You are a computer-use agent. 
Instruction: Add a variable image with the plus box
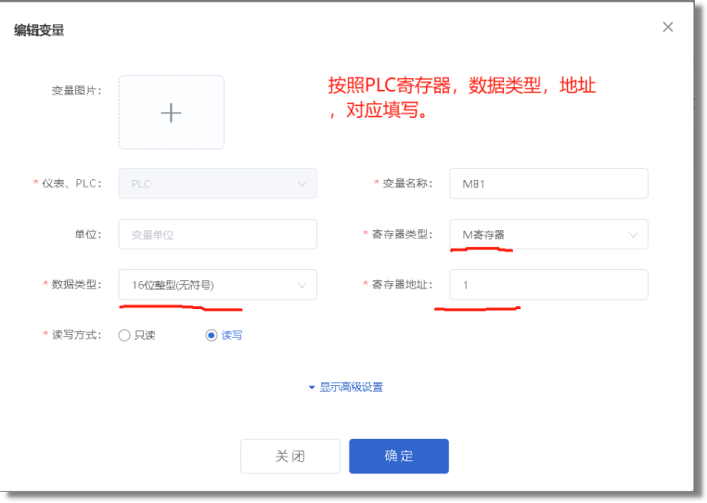[x=172, y=112]
